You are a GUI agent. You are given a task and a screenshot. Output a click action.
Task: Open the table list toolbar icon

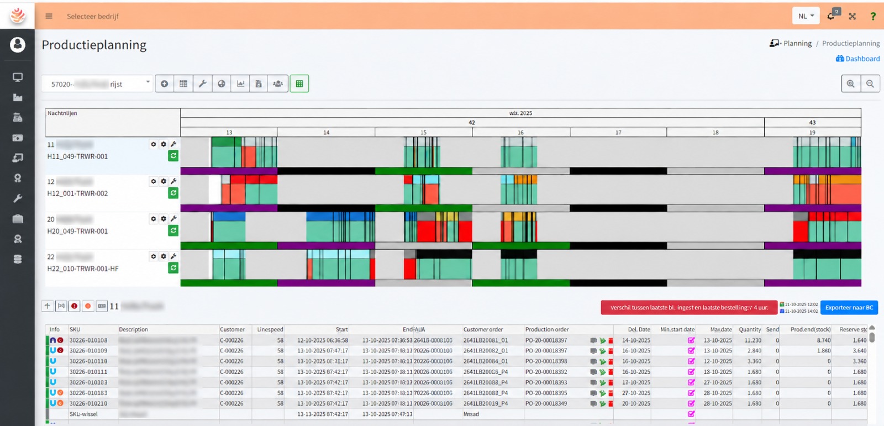coord(183,84)
